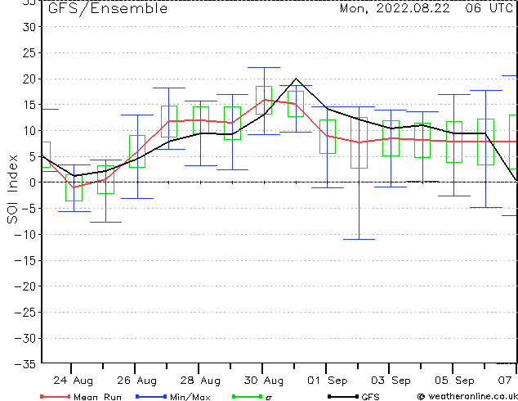Click the '05 Sep' x-axis date label
Viewport: 518px width, 401px height.
click(454, 381)
